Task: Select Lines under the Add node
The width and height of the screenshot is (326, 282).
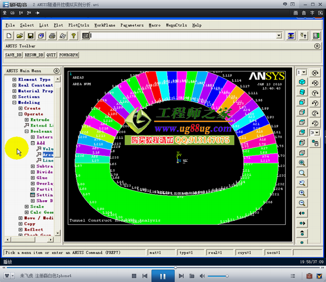Action: (x=48, y=160)
